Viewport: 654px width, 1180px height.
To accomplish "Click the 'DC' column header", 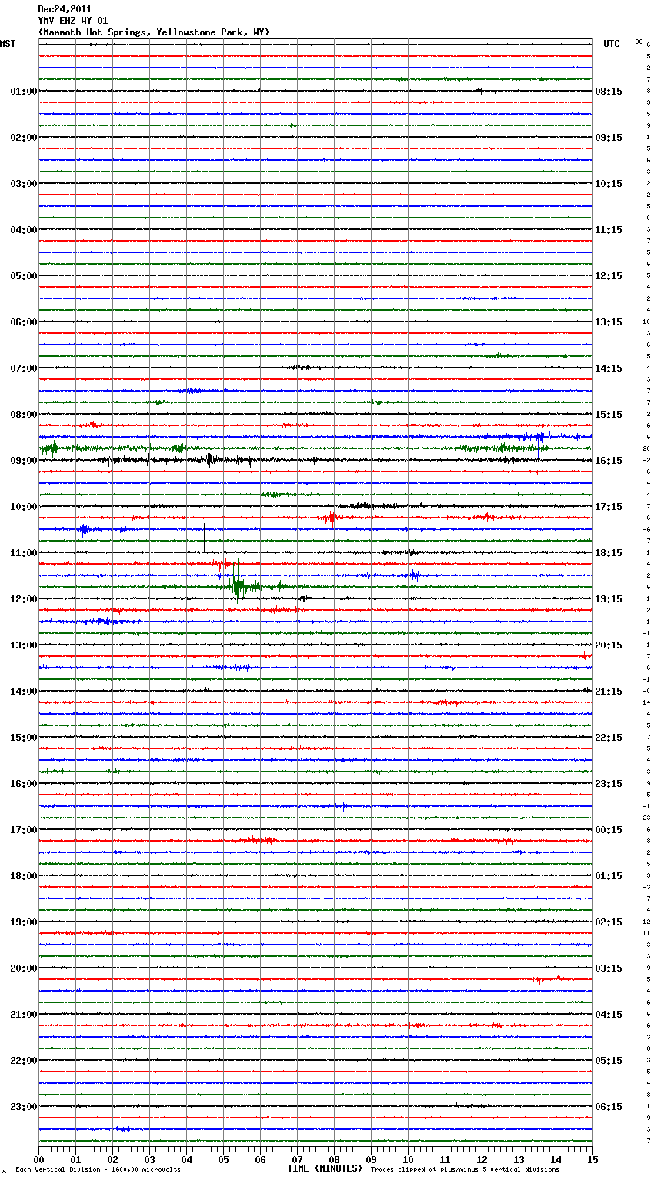I will 639,42.
